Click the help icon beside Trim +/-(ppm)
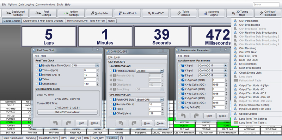Image resolution: width=282 pixels, height=140 pixels. 40,70
